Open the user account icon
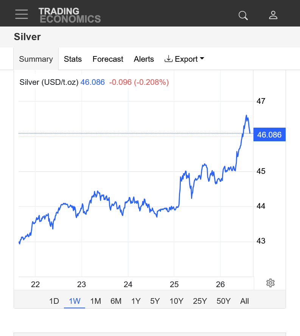 tap(273, 15)
